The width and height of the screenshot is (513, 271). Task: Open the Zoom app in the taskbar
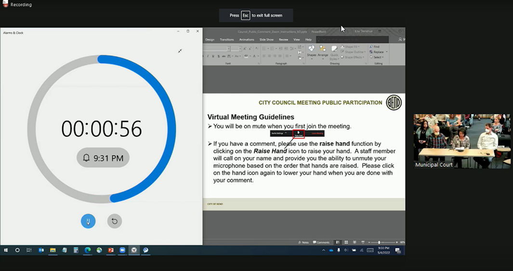click(122, 250)
